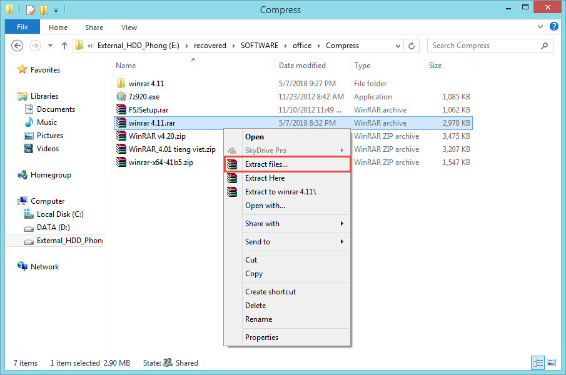Screen dimensions: 566x375
Task: Sort by Date modified column
Action: 302,66
